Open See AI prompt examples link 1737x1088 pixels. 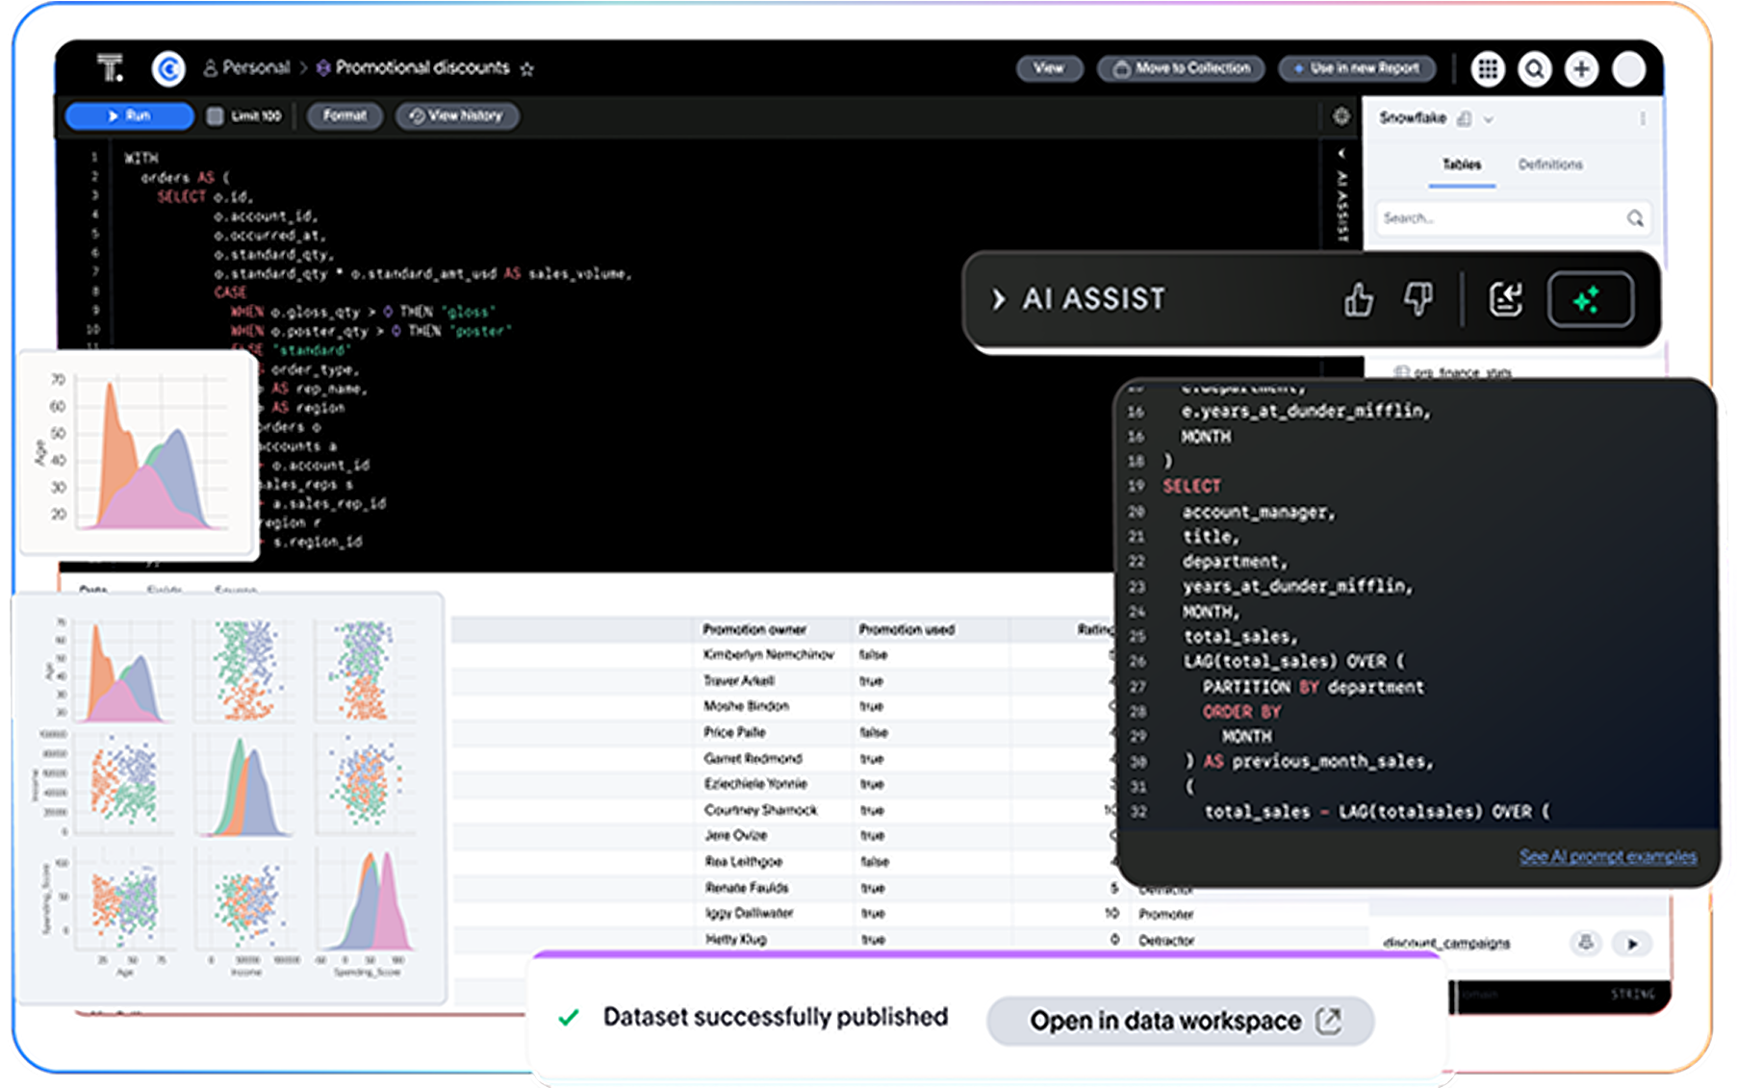[x=1607, y=856]
